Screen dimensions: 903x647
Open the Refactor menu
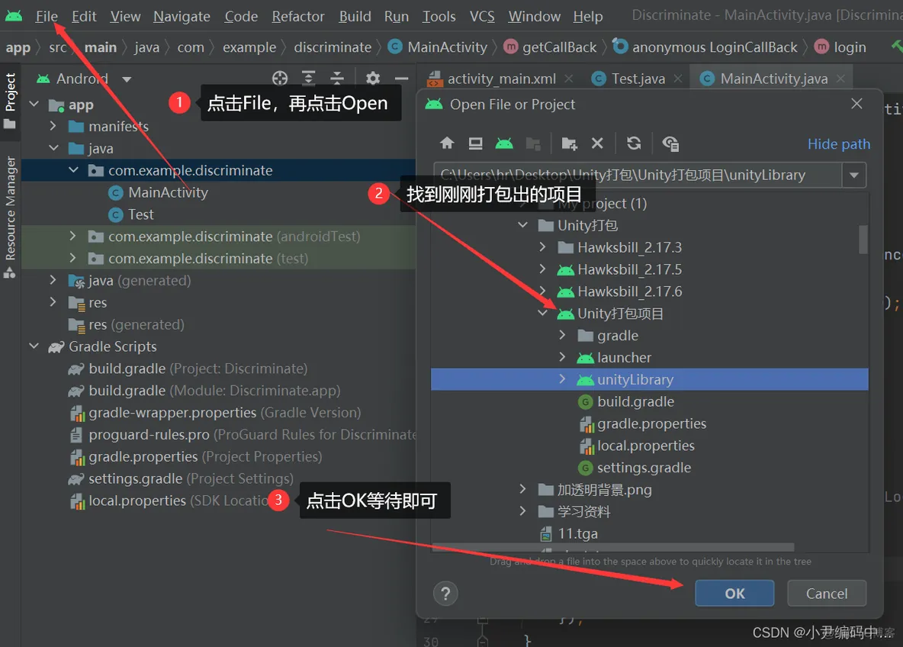tap(297, 16)
